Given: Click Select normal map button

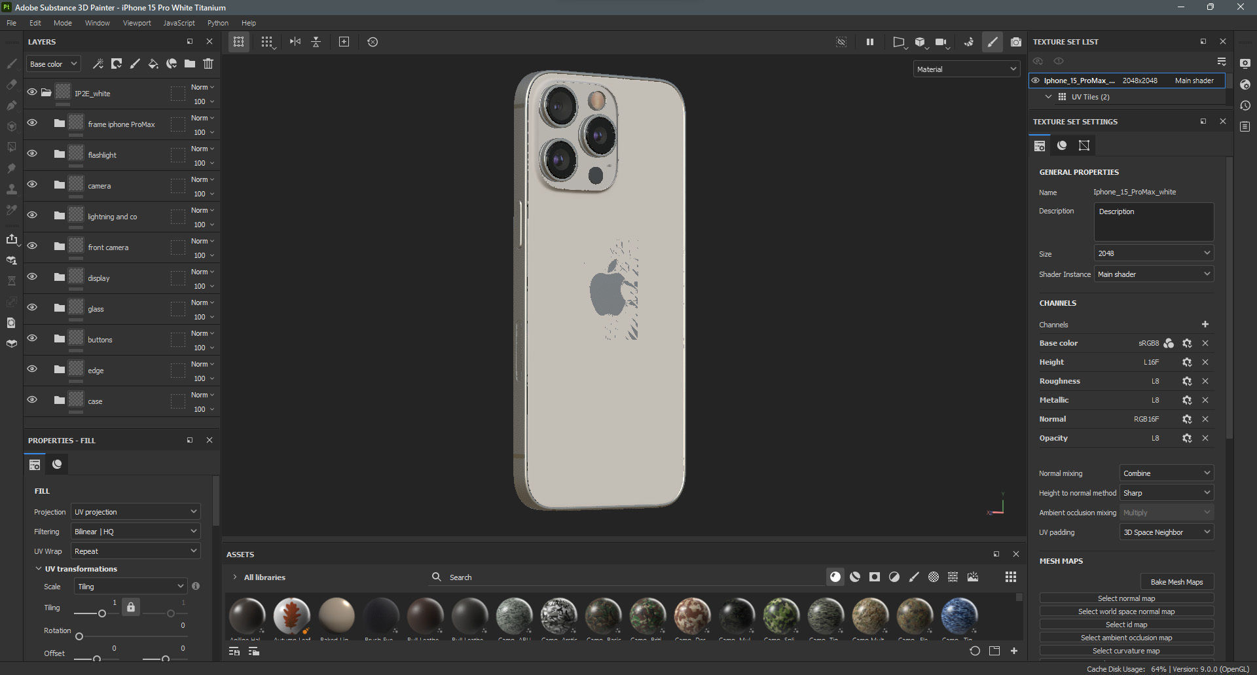Looking at the screenshot, I should pyautogui.click(x=1126, y=598).
